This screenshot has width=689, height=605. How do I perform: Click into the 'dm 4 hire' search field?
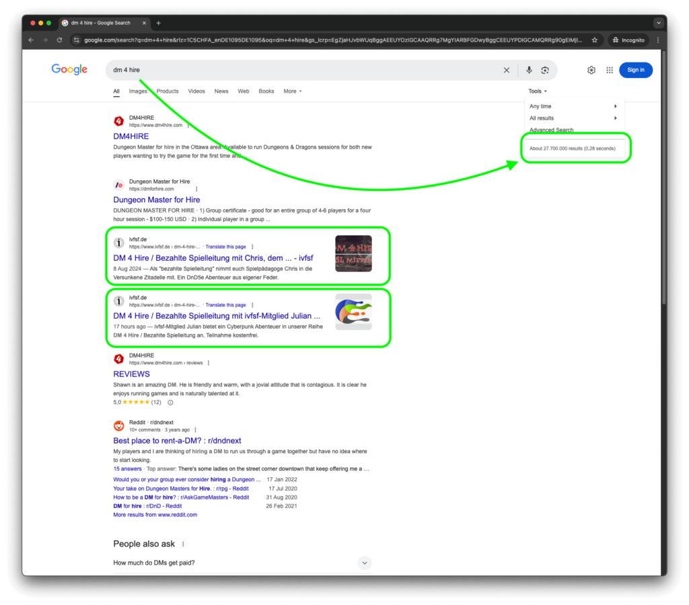pos(303,70)
